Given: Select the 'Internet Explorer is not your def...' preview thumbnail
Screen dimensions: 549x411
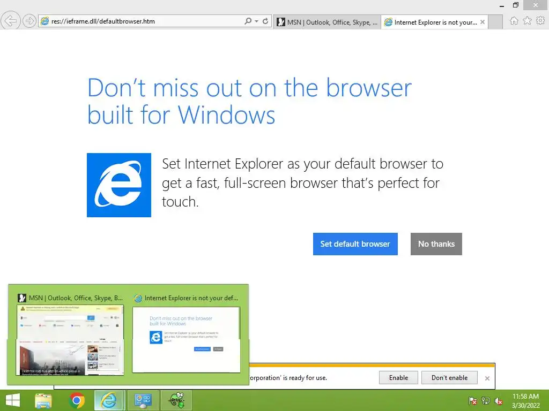Looking at the screenshot, I should click(x=186, y=340).
